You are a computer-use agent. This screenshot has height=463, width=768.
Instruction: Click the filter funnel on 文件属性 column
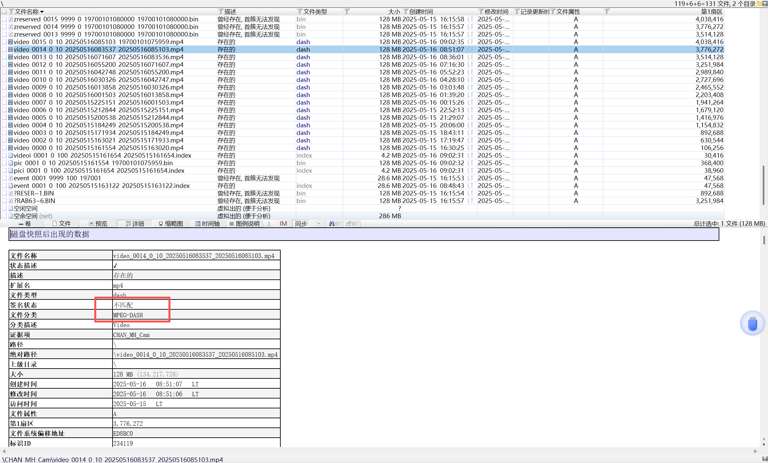553,12
